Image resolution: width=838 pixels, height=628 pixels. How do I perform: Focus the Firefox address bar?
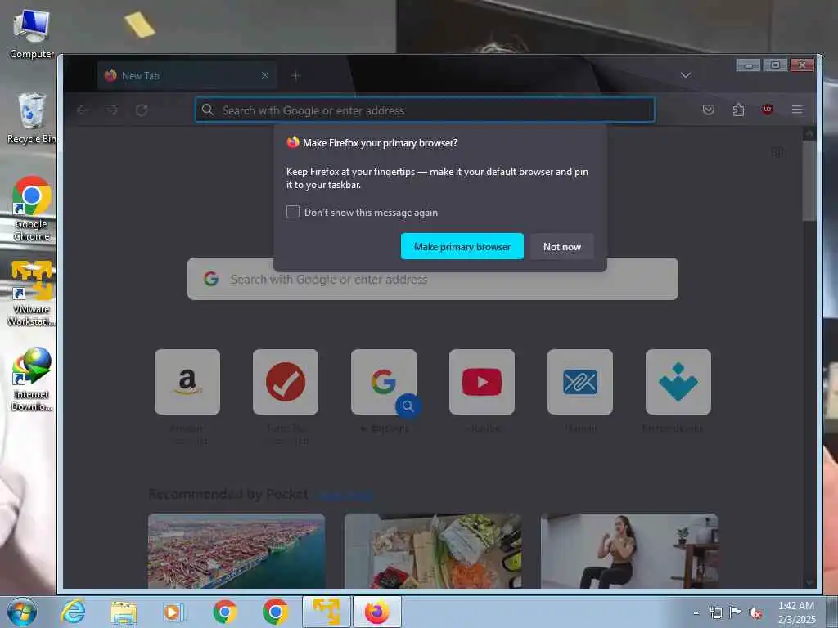coord(425,110)
